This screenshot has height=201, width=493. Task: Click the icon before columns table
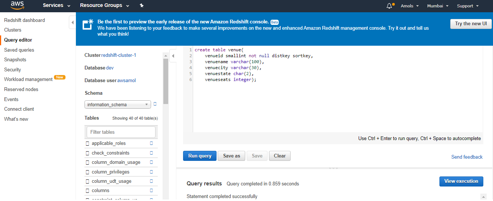tap(87, 191)
